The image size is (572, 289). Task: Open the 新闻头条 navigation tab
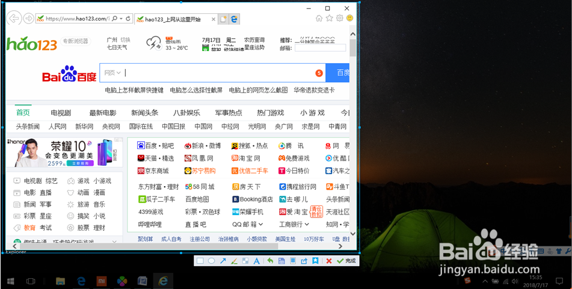145,112
